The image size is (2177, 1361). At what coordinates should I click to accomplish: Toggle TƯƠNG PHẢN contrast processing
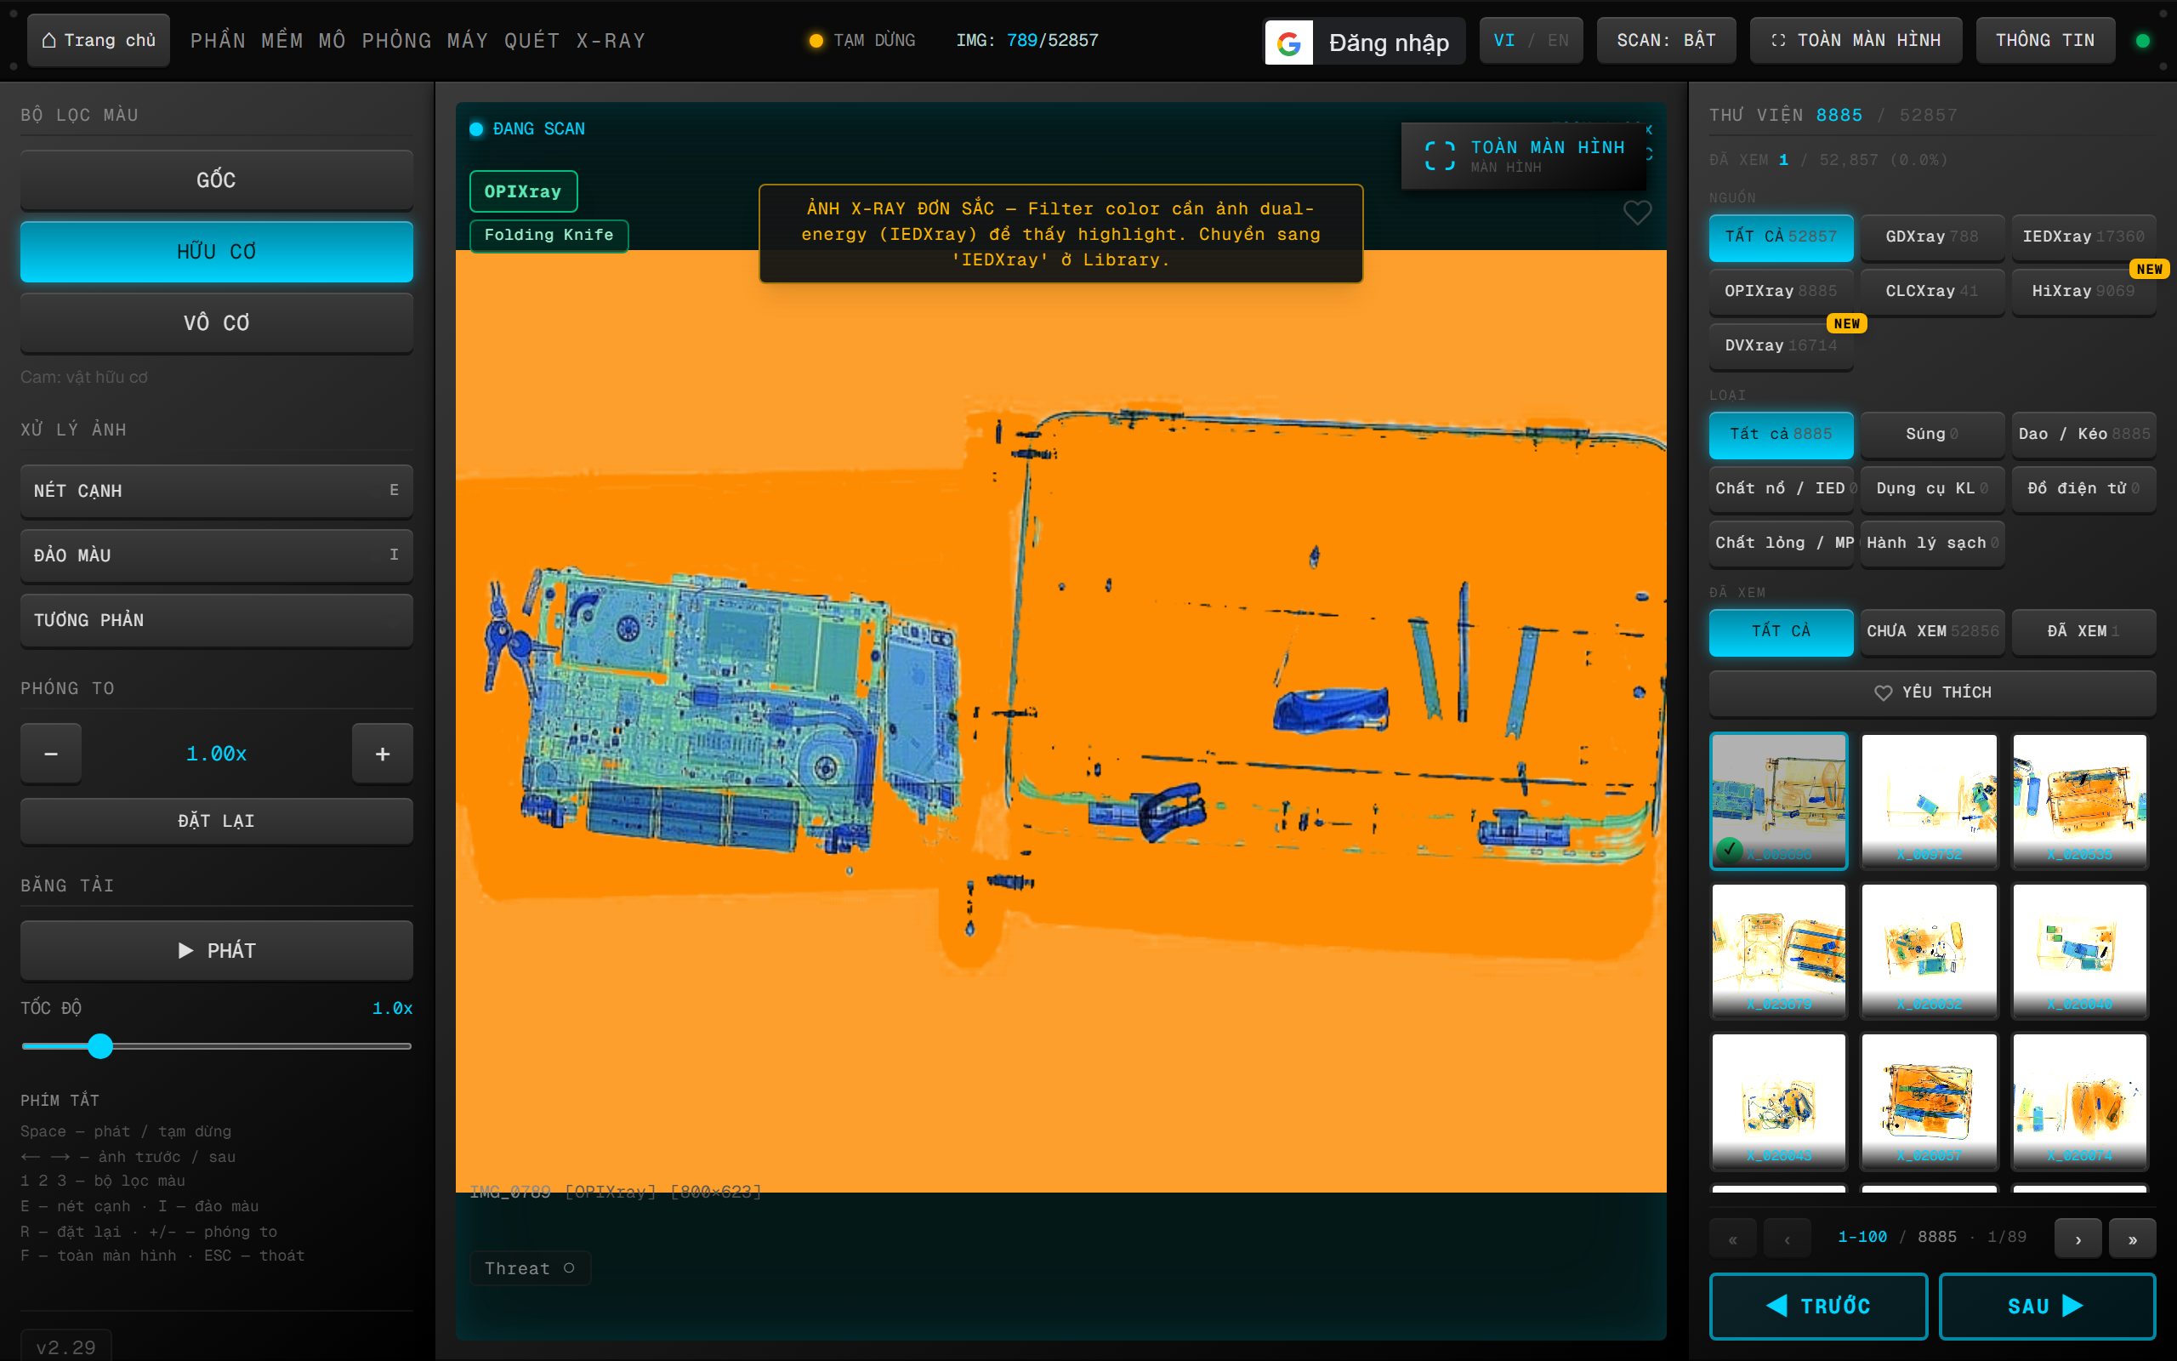[x=217, y=620]
